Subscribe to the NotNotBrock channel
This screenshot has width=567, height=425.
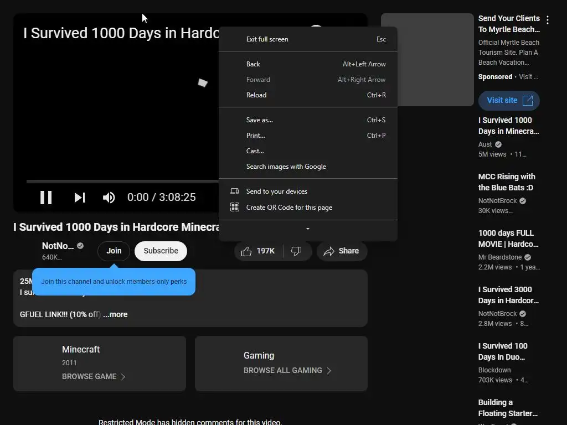[x=161, y=251]
